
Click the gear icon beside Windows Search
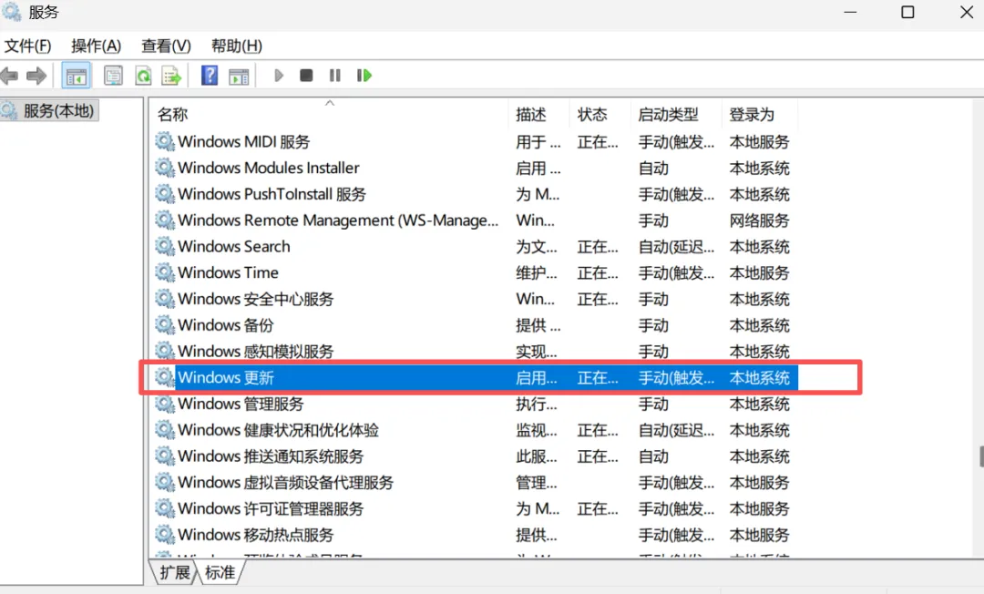coord(164,246)
